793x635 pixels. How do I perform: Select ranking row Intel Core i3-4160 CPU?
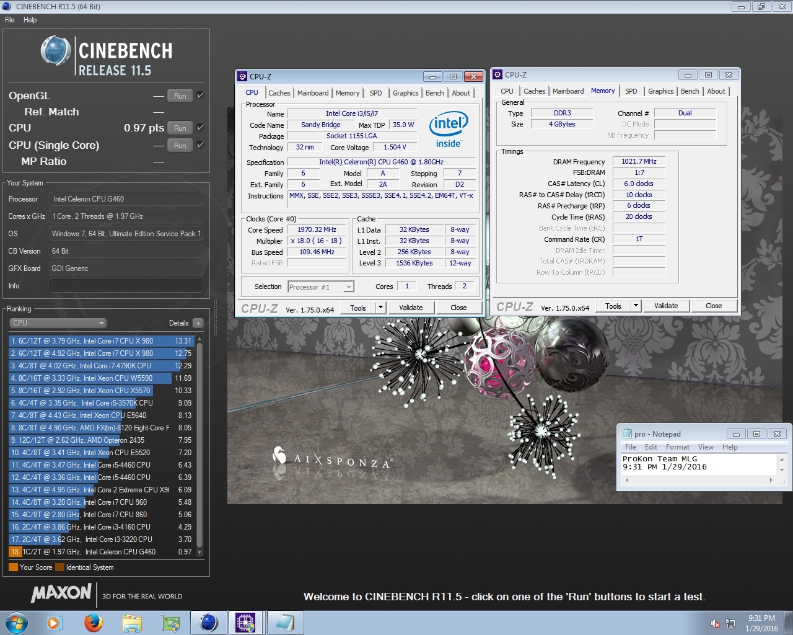pyautogui.click(x=101, y=527)
